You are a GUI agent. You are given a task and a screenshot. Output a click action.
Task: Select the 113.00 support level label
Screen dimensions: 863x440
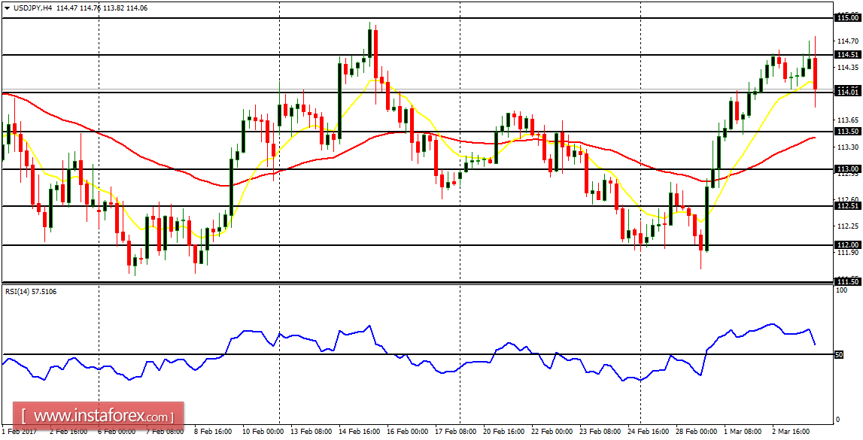click(x=849, y=169)
